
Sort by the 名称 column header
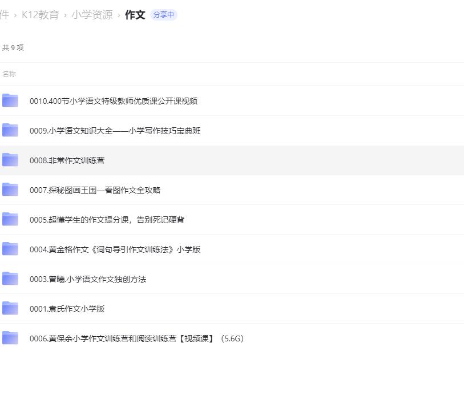pyautogui.click(x=9, y=74)
